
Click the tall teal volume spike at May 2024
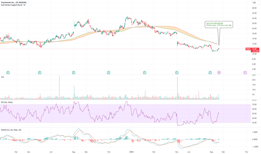pos(178,88)
